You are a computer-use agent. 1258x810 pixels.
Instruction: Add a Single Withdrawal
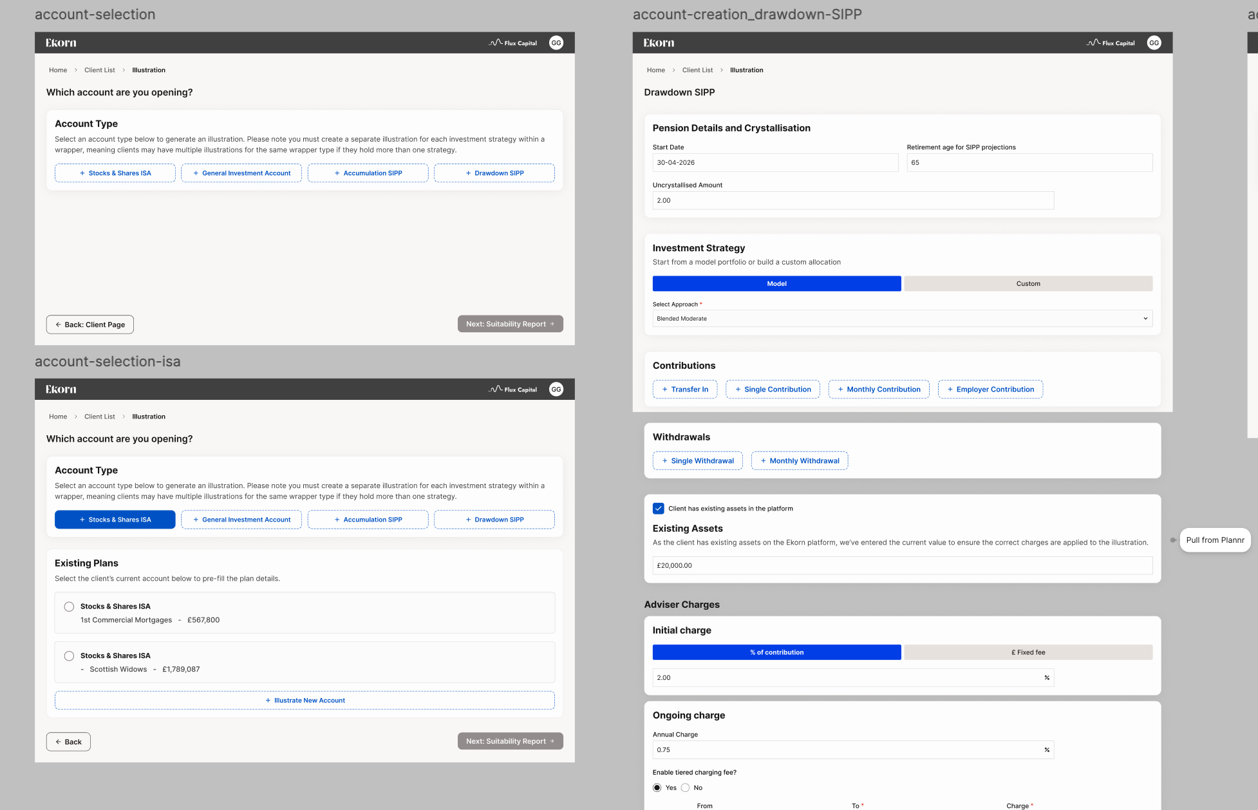pos(698,460)
